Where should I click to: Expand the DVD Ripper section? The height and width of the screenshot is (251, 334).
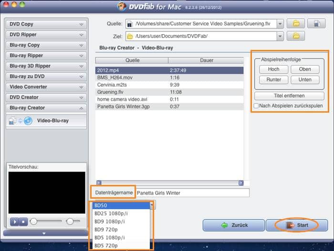[x=46, y=35]
